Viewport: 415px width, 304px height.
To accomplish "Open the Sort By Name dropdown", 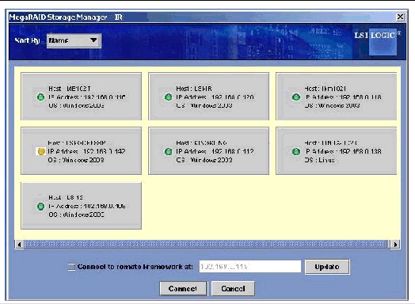I will (x=74, y=40).
